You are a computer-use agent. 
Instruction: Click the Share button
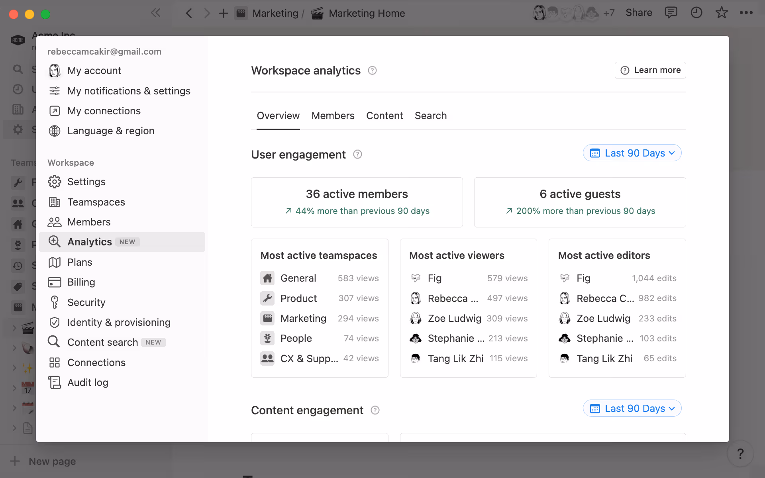point(638,12)
